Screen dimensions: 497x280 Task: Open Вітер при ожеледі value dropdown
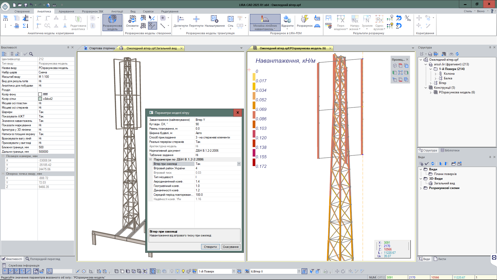tap(239, 164)
